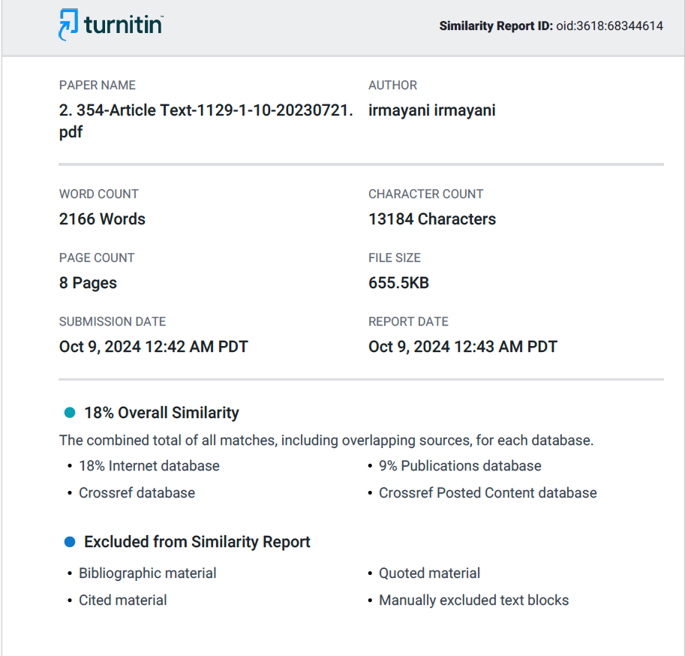Click the Turnitin arrow logo icon
Image resolution: width=685 pixels, height=656 pixels.
[x=68, y=25]
